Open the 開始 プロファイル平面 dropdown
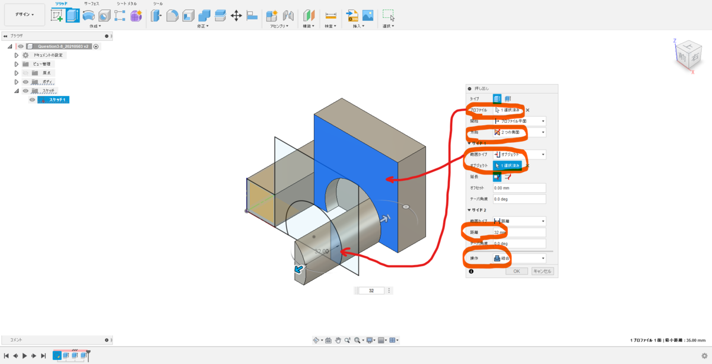The width and height of the screenshot is (712, 364). 519,121
